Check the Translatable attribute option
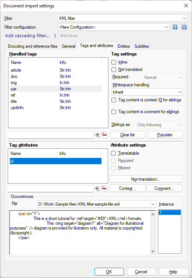This screenshot has width=192, height=278. pyautogui.click(x=114, y=153)
